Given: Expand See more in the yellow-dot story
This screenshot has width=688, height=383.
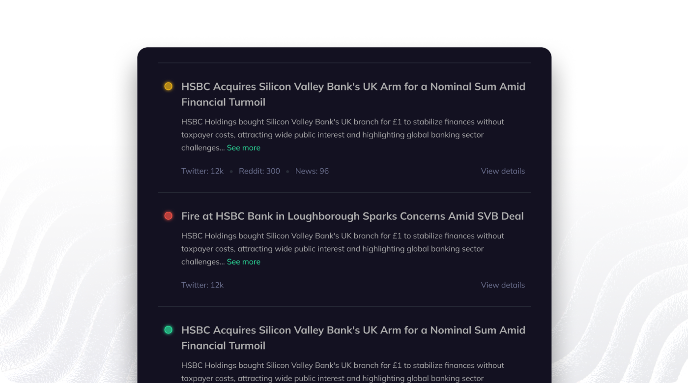Looking at the screenshot, I should pos(244,147).
